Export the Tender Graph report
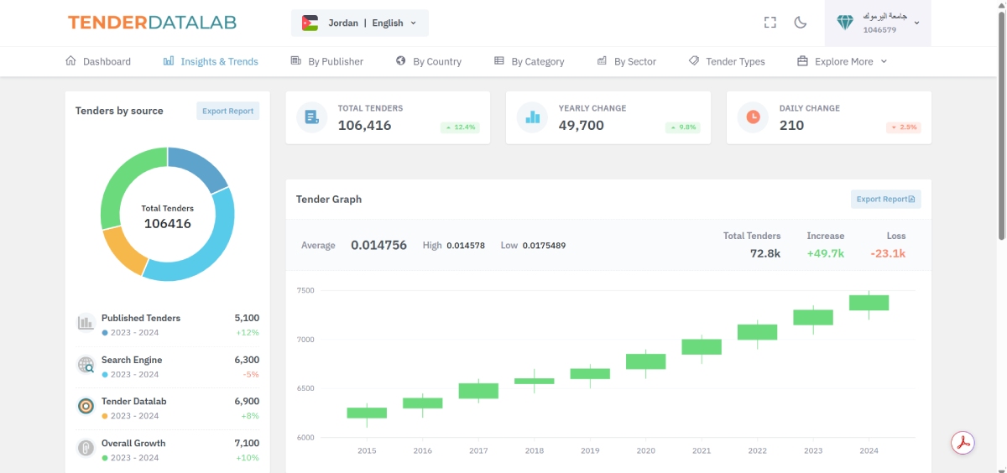The height and width of the screenshot is (473, 1007). [x=885, y=199]
